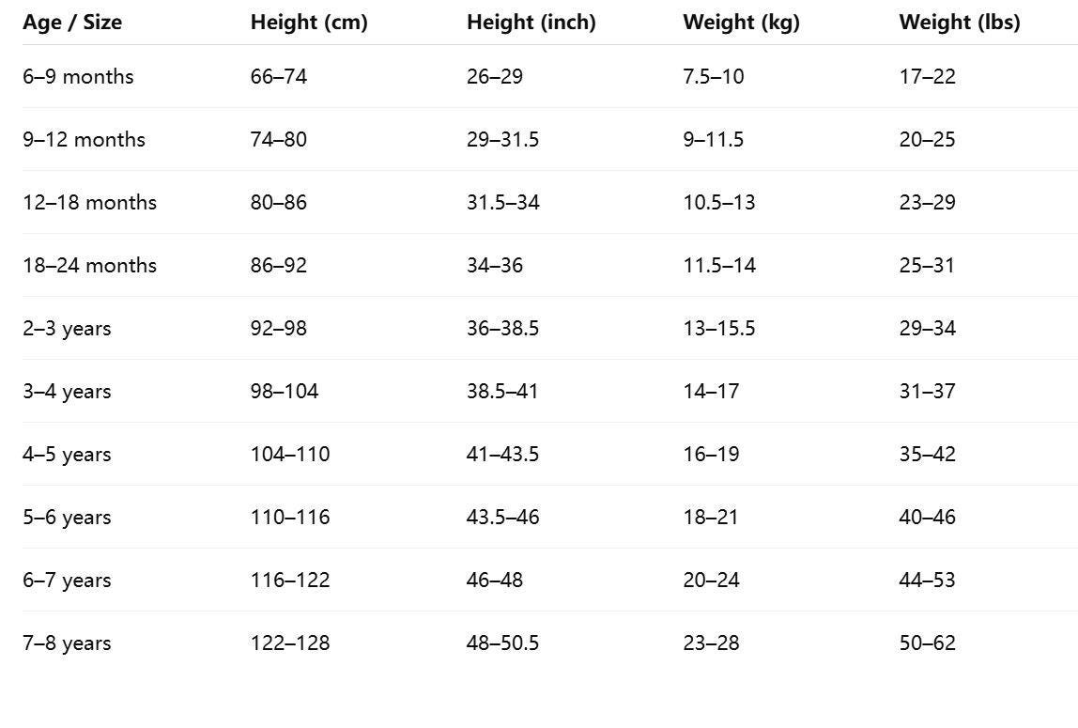
Task: Select the 18–24 months row label
Action: (89, 265)
